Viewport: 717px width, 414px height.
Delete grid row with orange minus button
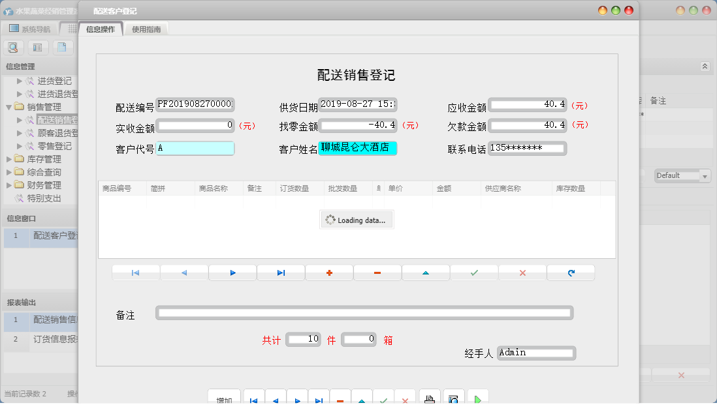point(377,273)
